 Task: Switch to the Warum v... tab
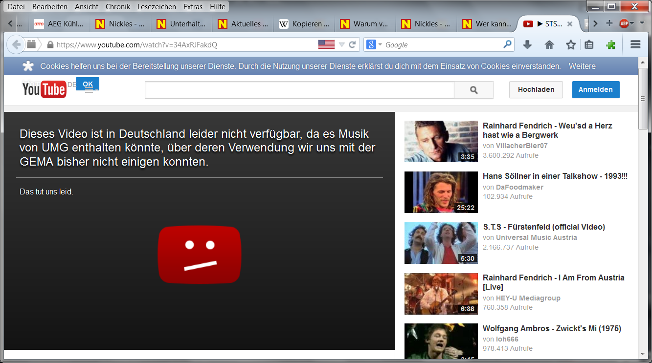click(365, 23)
